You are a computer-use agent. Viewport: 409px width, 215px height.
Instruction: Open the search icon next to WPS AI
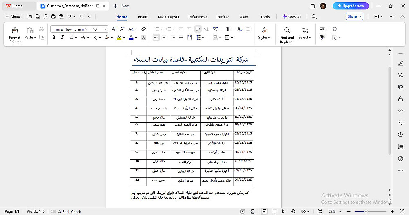pyautogui.click(x=314, y=17)
